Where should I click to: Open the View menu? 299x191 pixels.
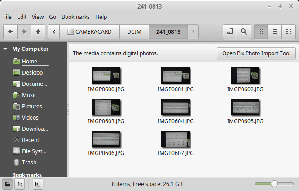click(x=38, y=17)
